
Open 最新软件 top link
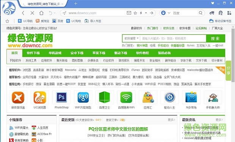coord(136,28)
